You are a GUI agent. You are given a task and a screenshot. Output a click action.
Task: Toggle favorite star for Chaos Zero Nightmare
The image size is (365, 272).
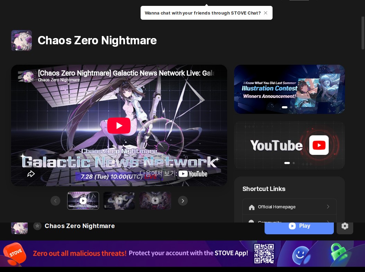pyautogui.click(x=37, y=226)
